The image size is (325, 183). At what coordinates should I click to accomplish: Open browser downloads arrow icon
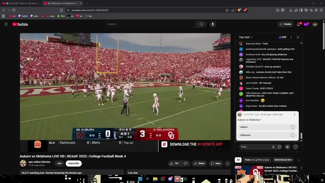[x=291, y=10]
